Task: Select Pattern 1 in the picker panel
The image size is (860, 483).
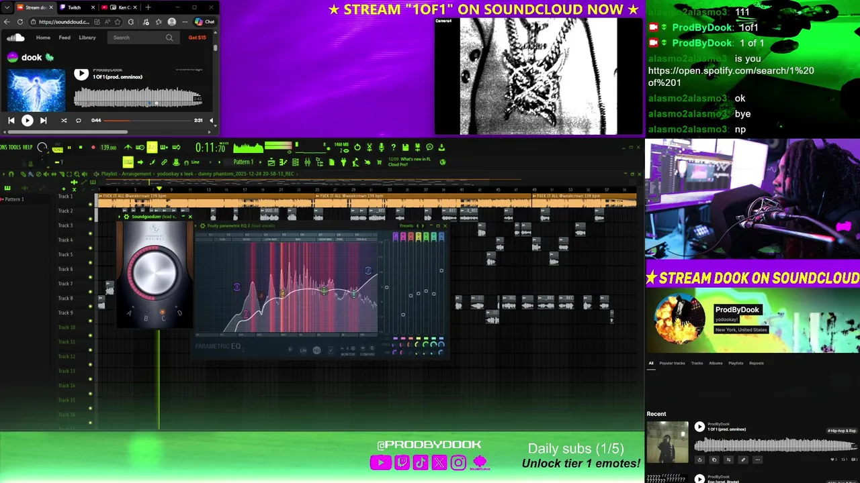Action: (x=13, y=199)
